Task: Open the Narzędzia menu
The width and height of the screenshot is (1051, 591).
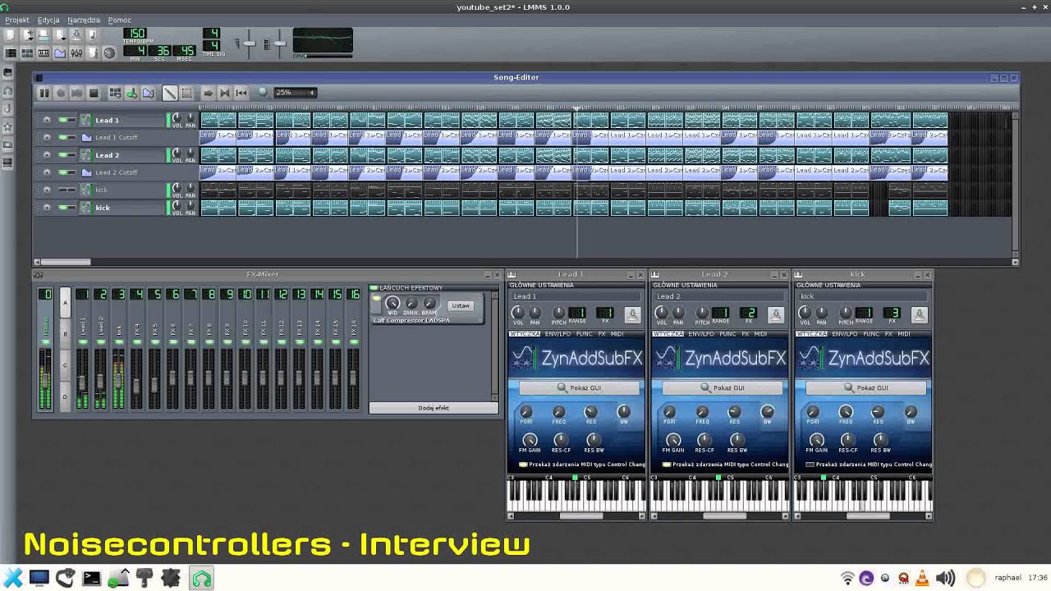Action: point(84,20)
